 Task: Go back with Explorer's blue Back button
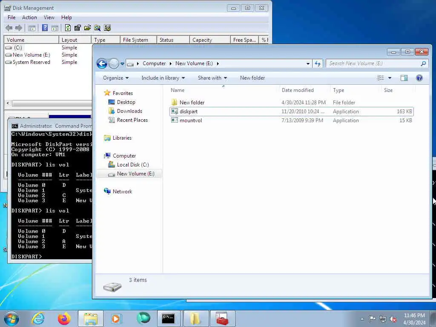(102, 64)
